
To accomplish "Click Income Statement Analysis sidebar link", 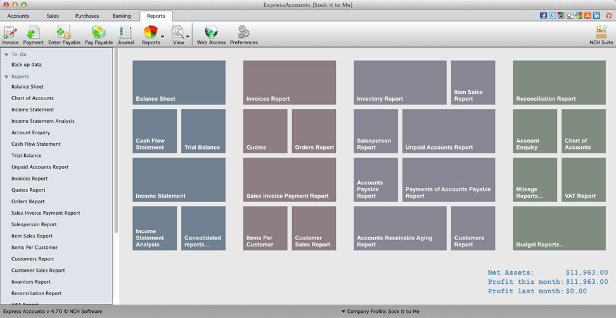I will [43, 121].
